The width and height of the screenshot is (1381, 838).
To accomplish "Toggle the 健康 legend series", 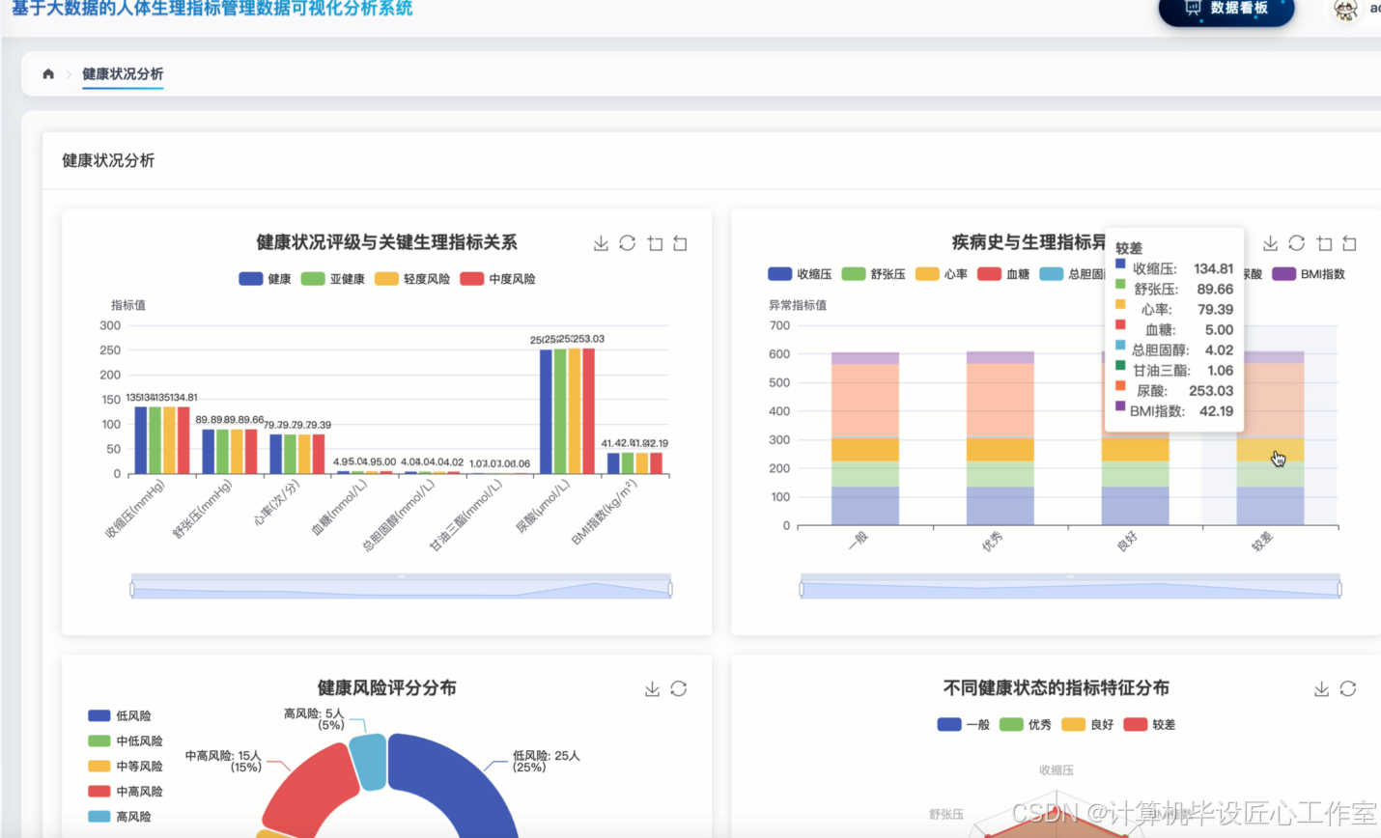I will coord(265,279).
